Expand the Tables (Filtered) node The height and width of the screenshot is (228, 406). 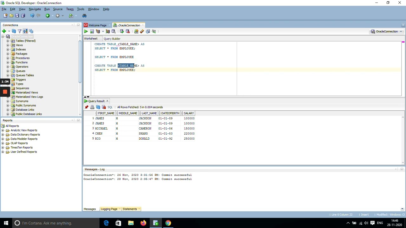[8, 41]
